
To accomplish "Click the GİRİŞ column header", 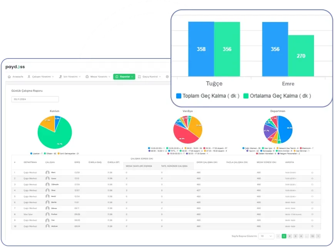I will (77, 162).
